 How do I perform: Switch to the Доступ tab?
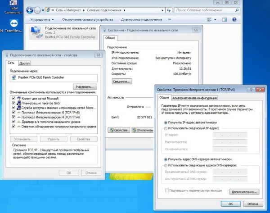point(24,63)
